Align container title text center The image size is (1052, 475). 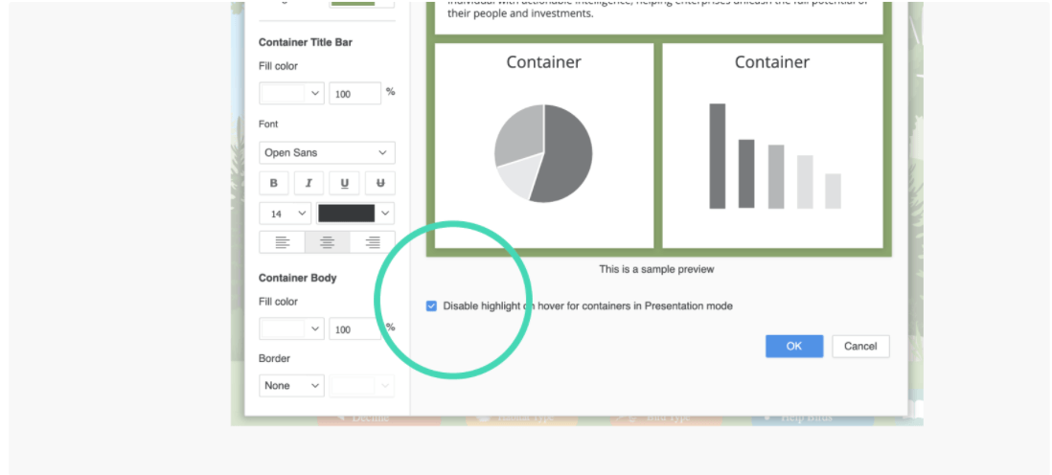(327, 242)
